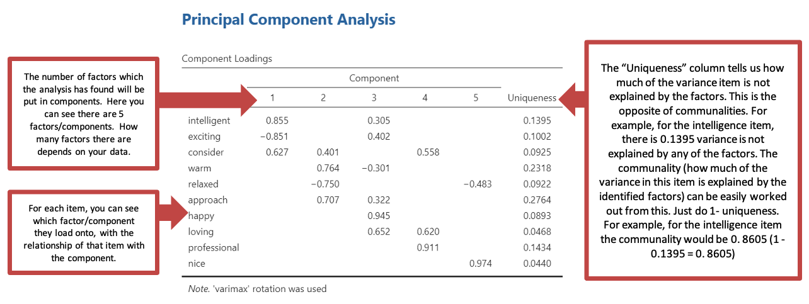809x304 pixels.
Task: Select the Uniqueness column header
Action: tap(532, 98)
